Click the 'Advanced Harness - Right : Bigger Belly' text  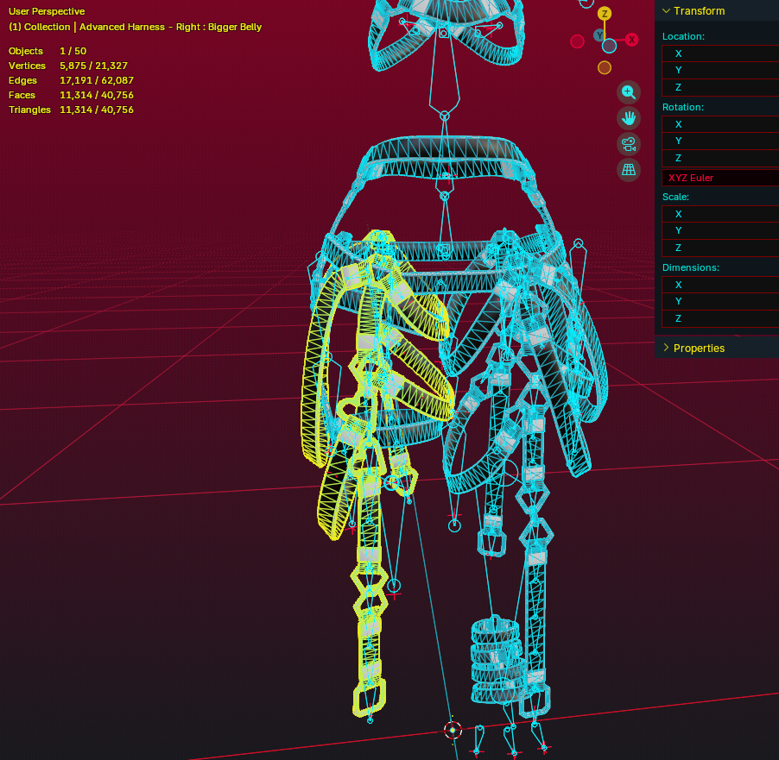point(170,27)
